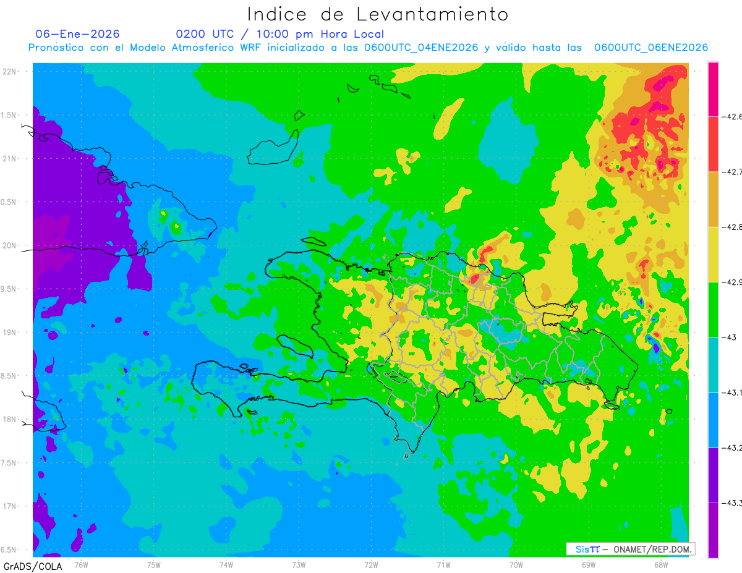Image resolution: width=742 pixels, height=573 pixels.
Task: Click the red swatch in the colorbar
Action: 713,144
